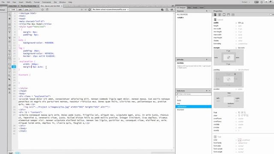Switch to Live view
This screenshot has width=274, height=154.
coord(27,9)
